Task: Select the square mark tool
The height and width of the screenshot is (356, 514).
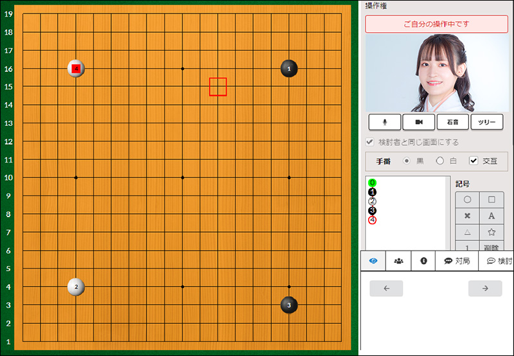Action: pos(492,200)
